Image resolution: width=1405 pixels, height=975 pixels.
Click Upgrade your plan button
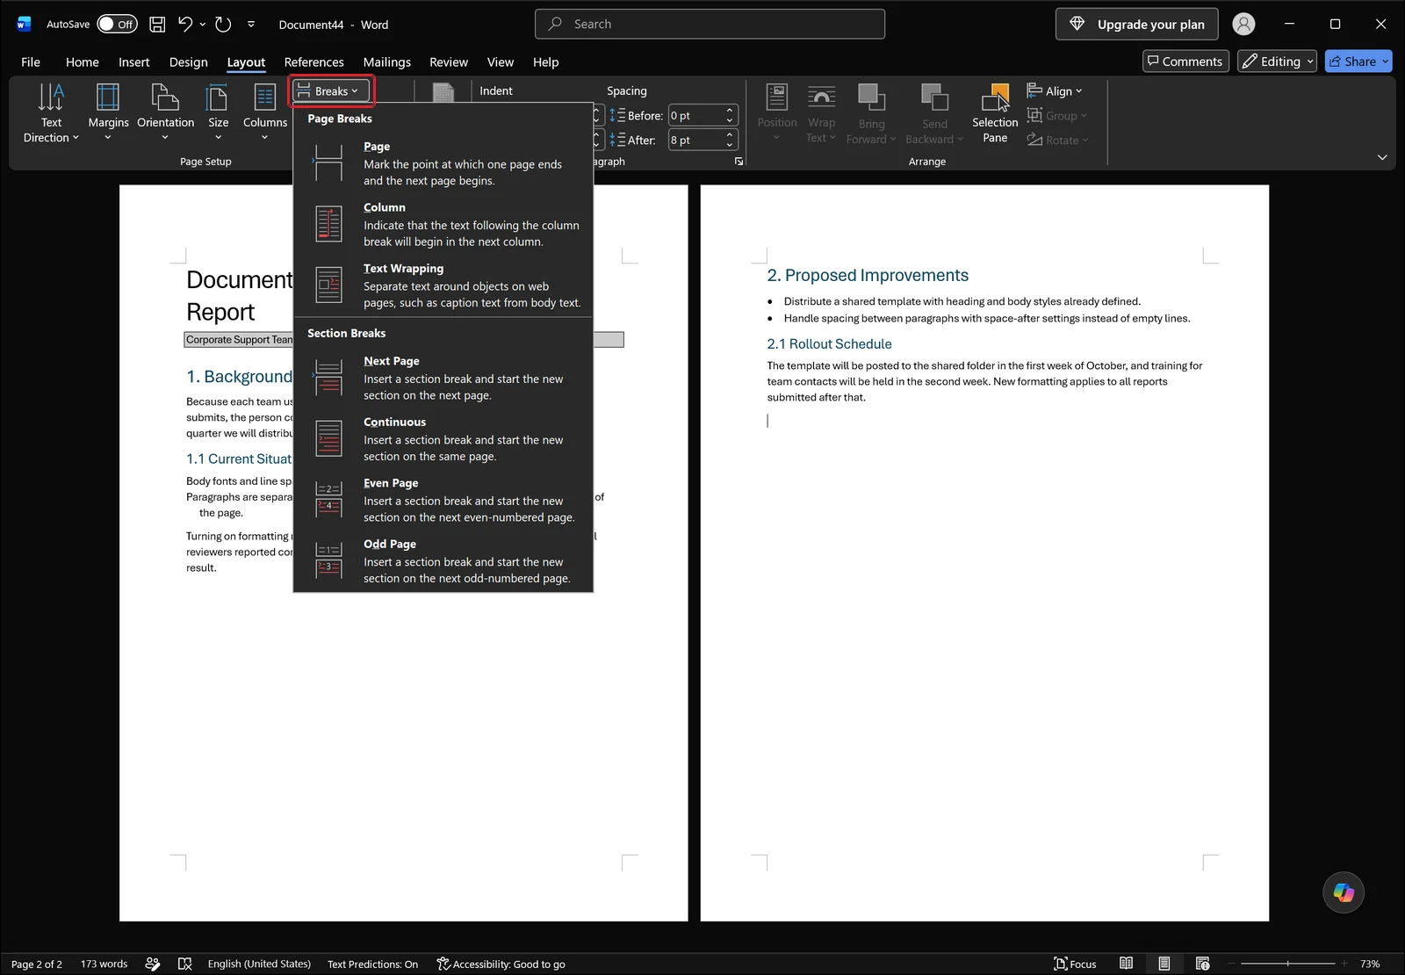pos(1136,25)
